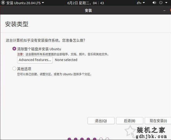
Task: Click the 安装 window title
Action: click(x=88, y=10)
